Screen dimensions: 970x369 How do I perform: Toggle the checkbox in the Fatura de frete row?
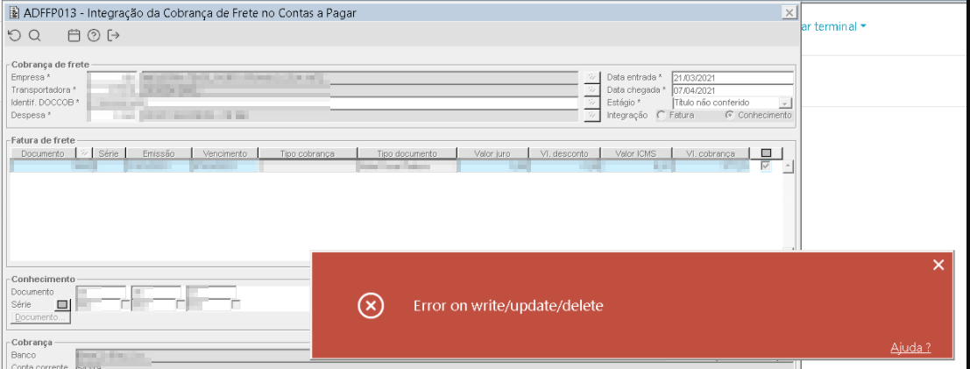(x=767, y=166)
